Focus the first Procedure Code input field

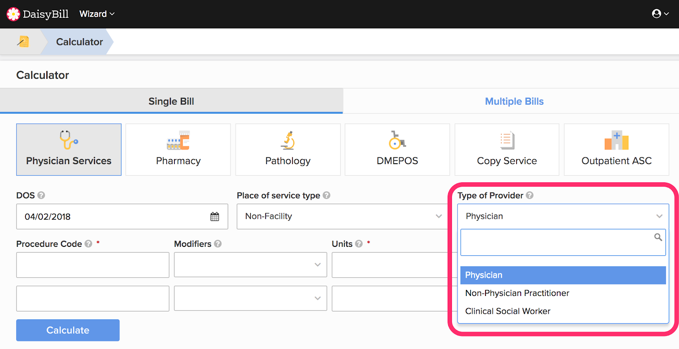(93, 265)
